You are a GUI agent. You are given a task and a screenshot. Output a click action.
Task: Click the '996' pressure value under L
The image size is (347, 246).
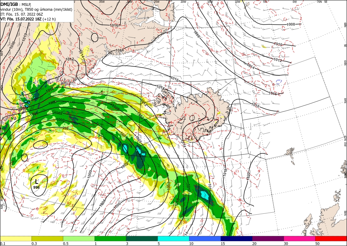click(36, 187)
